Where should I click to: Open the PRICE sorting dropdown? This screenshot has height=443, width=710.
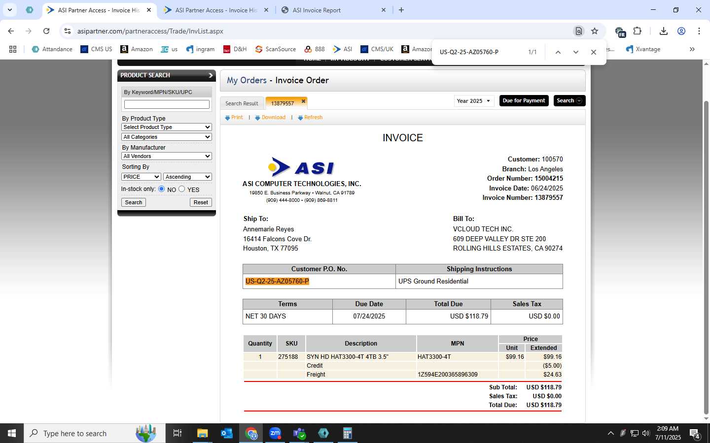click(141, 177)
